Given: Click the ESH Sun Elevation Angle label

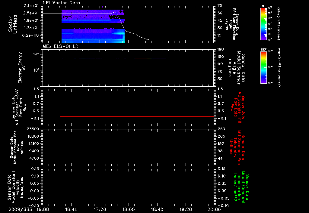Looking at the screenshot, I should tap(232, 24).
